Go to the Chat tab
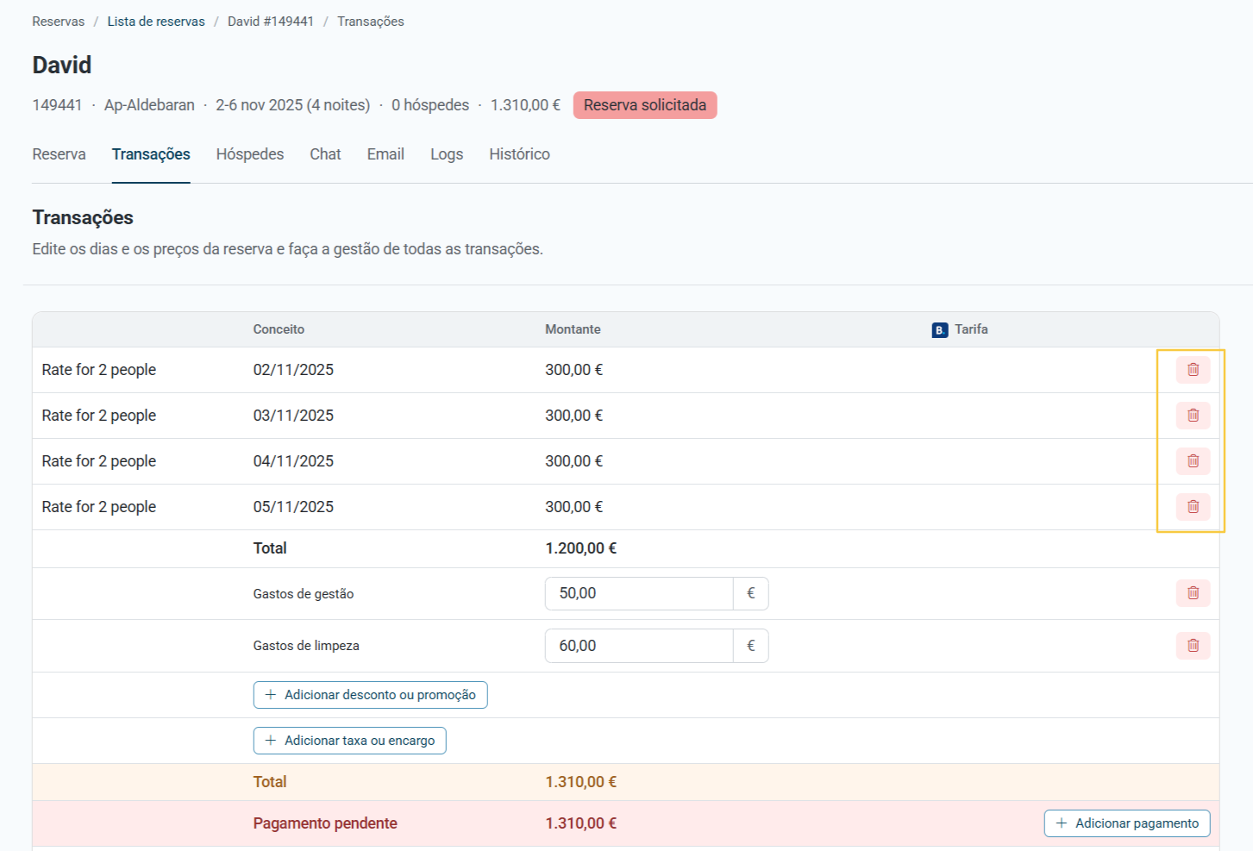Image resolution: width=1253 pixels, height=851 pixels. click(325, 154)
